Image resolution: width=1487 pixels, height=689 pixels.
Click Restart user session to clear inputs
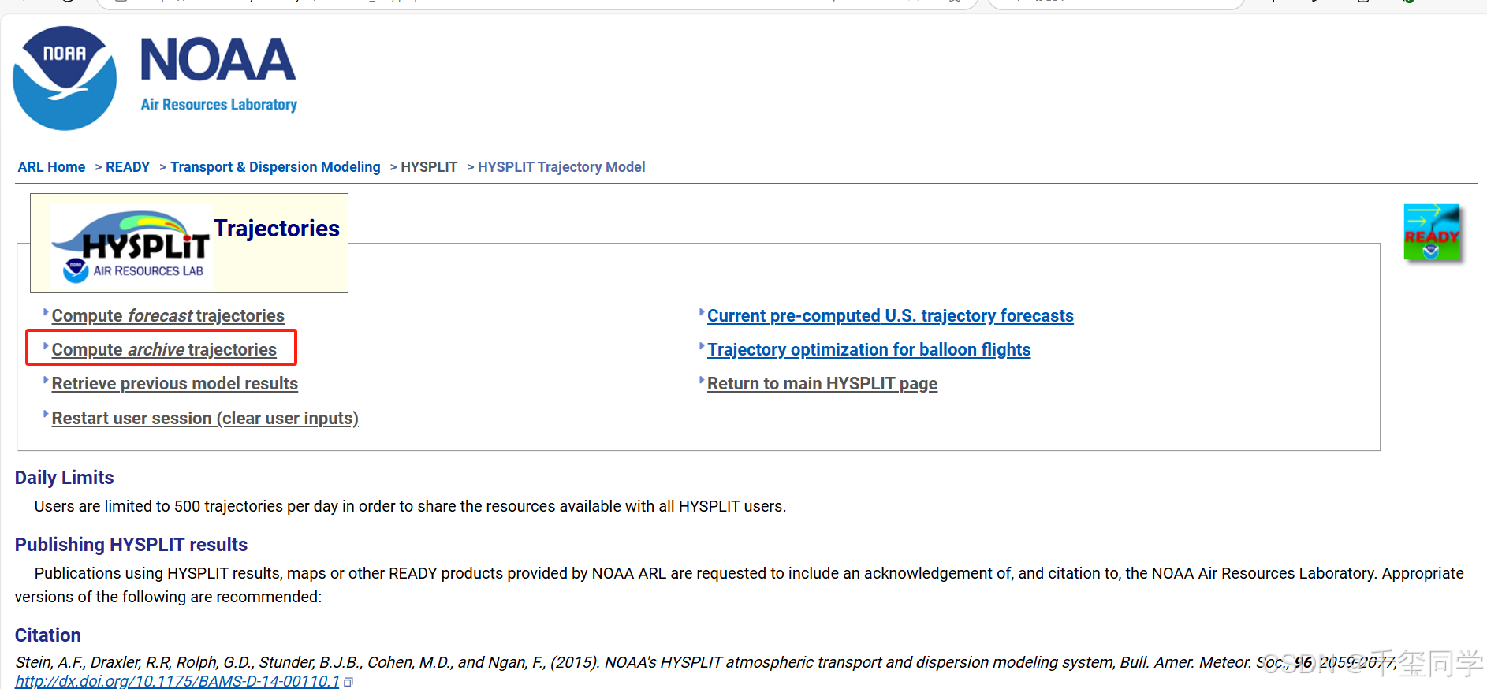point(204,418)
